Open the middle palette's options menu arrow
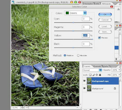Image resolution: width=122 pixels, height=110 pixels. pyautogui.click(x=120, y=29)
